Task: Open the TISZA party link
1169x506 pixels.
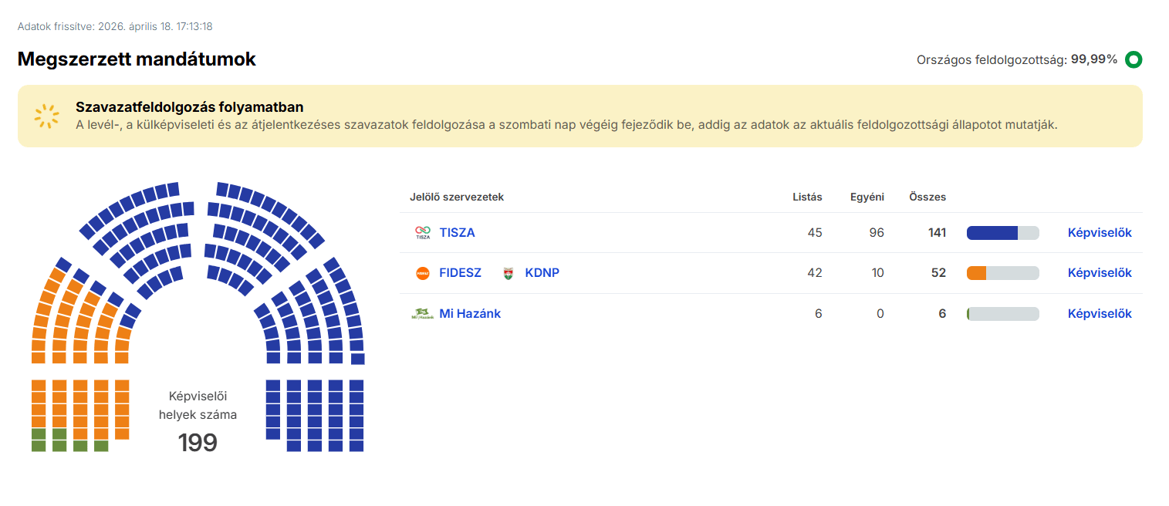Action: (457, 233)
